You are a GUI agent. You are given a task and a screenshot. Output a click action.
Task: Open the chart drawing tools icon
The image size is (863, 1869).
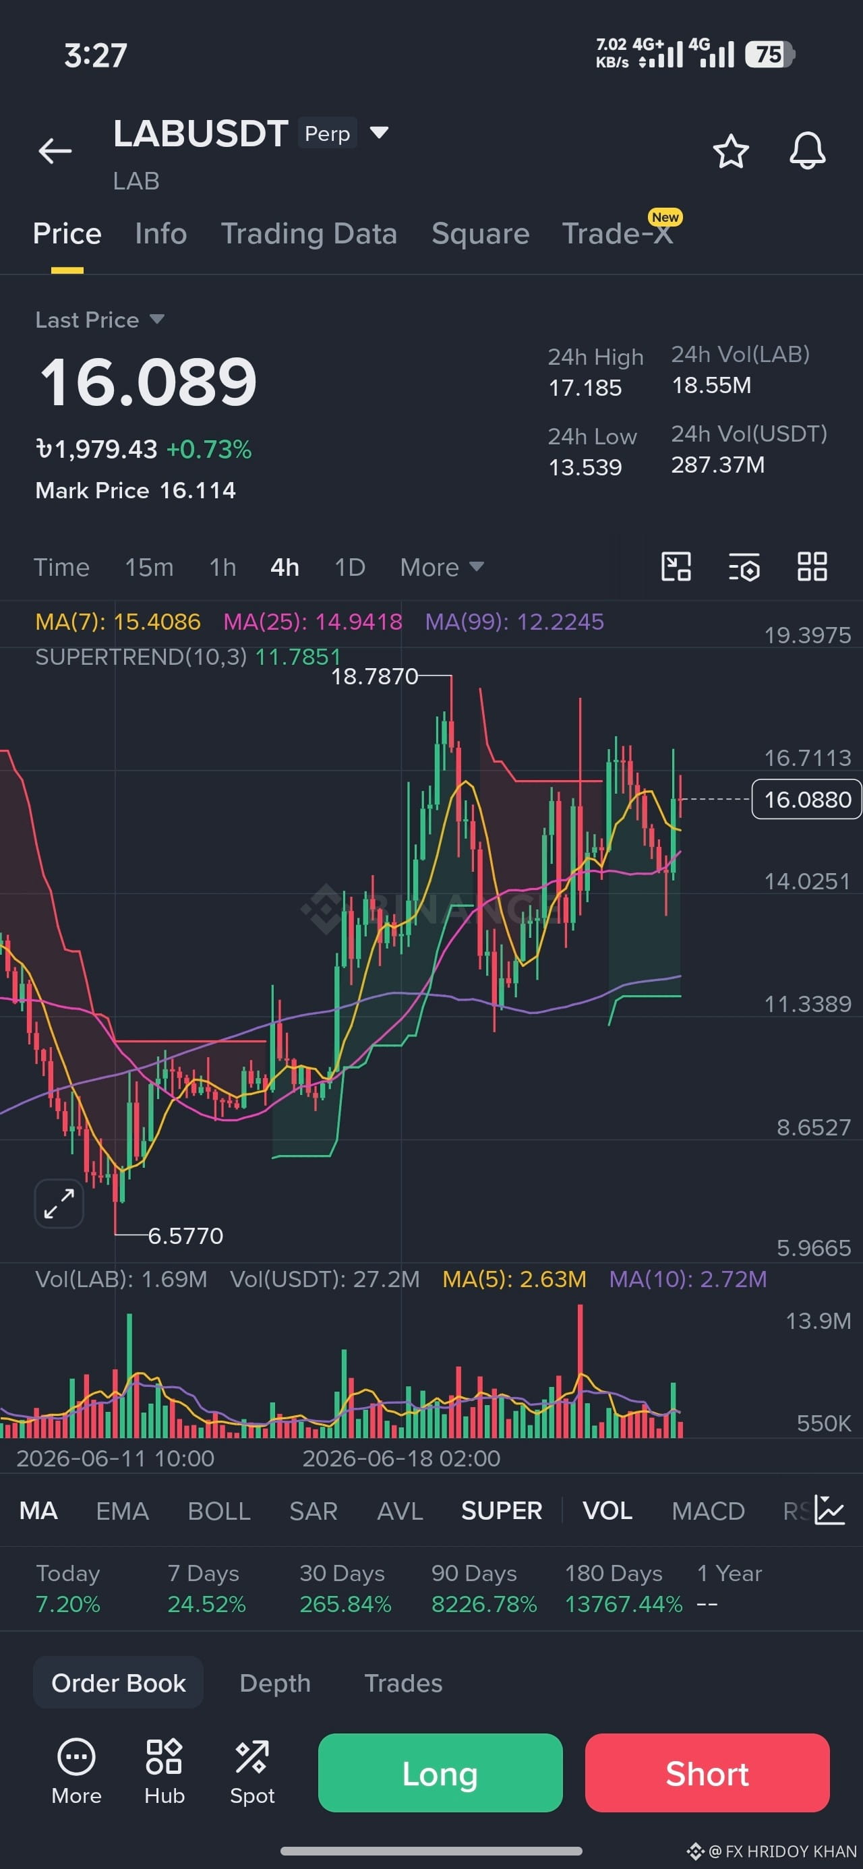tap(676, 566)
